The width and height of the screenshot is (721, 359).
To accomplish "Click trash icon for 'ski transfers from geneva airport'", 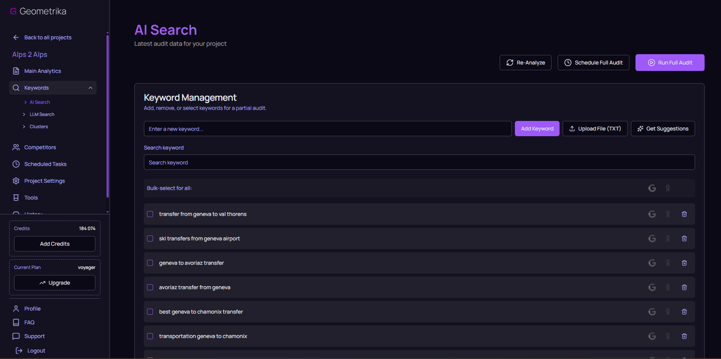I will [x=684, y=238].
